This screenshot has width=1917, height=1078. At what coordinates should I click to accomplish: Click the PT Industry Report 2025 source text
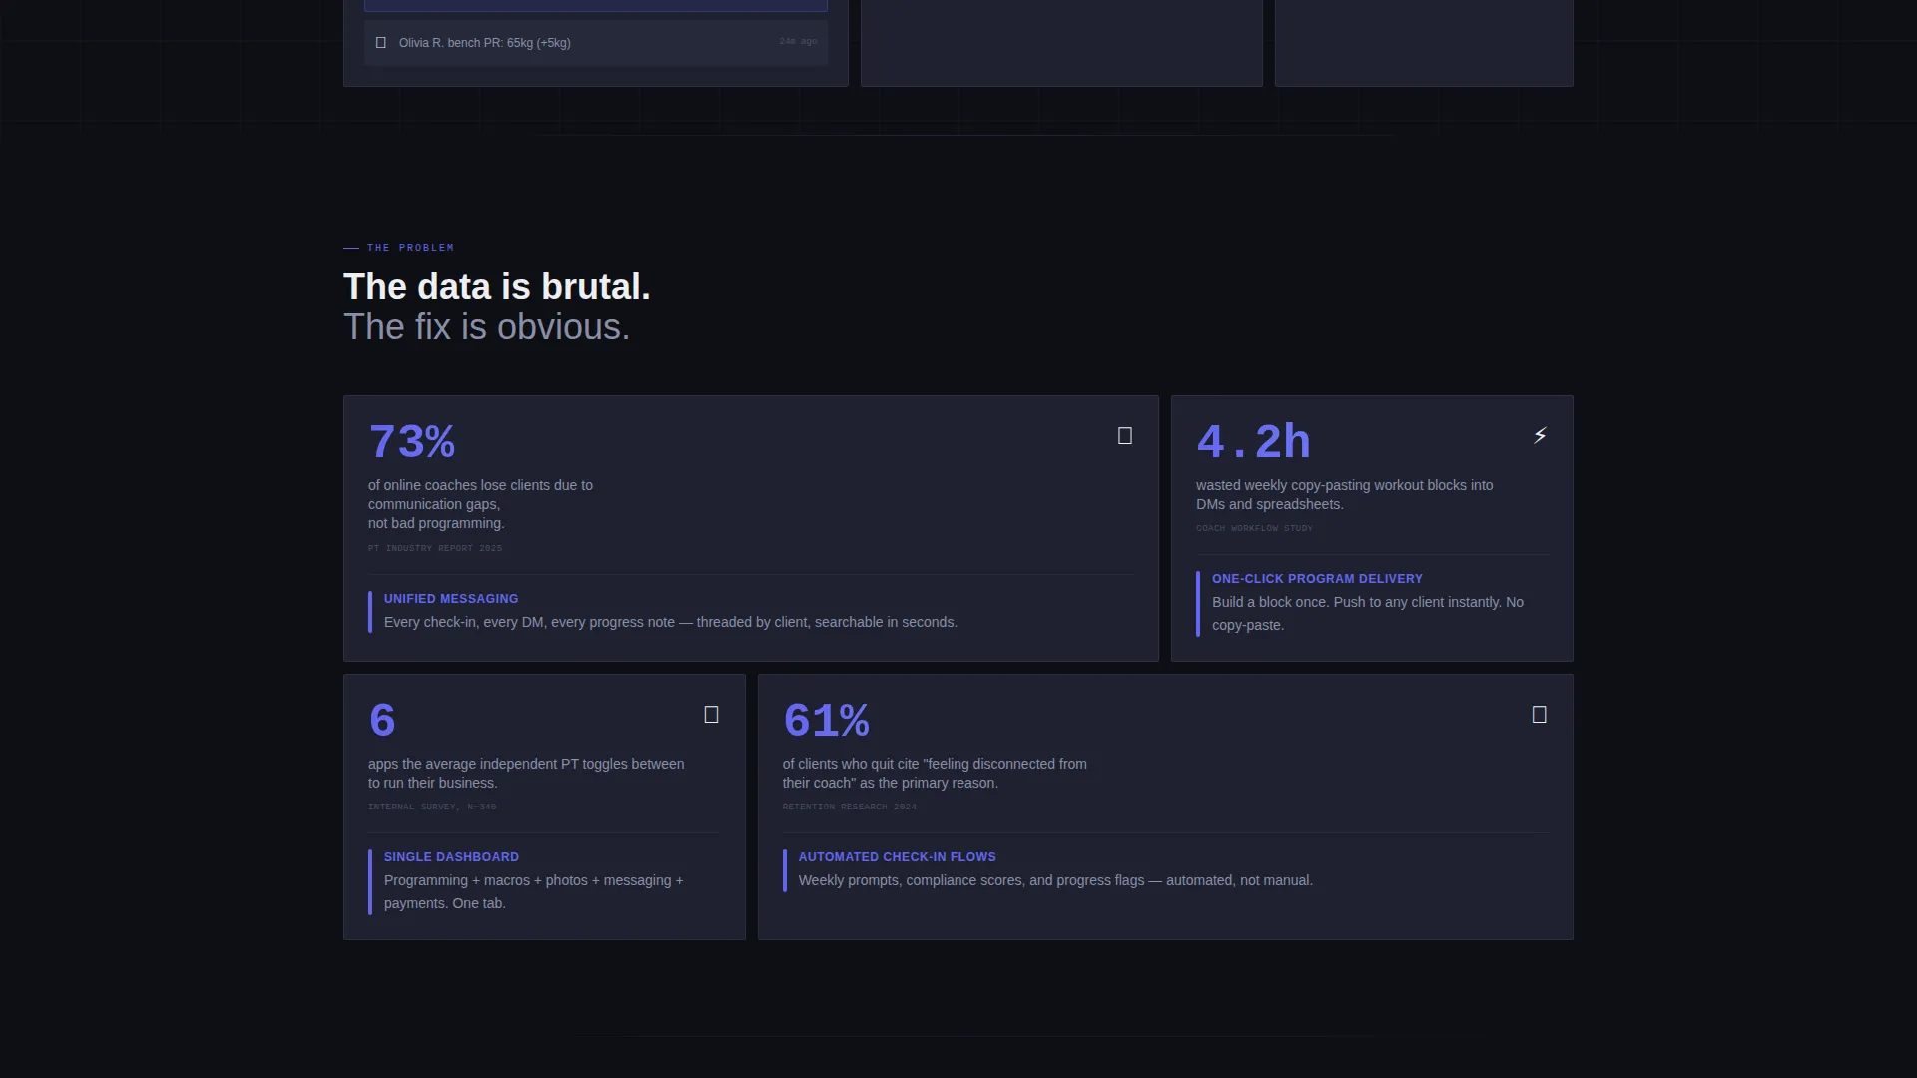tap(435, 548)
